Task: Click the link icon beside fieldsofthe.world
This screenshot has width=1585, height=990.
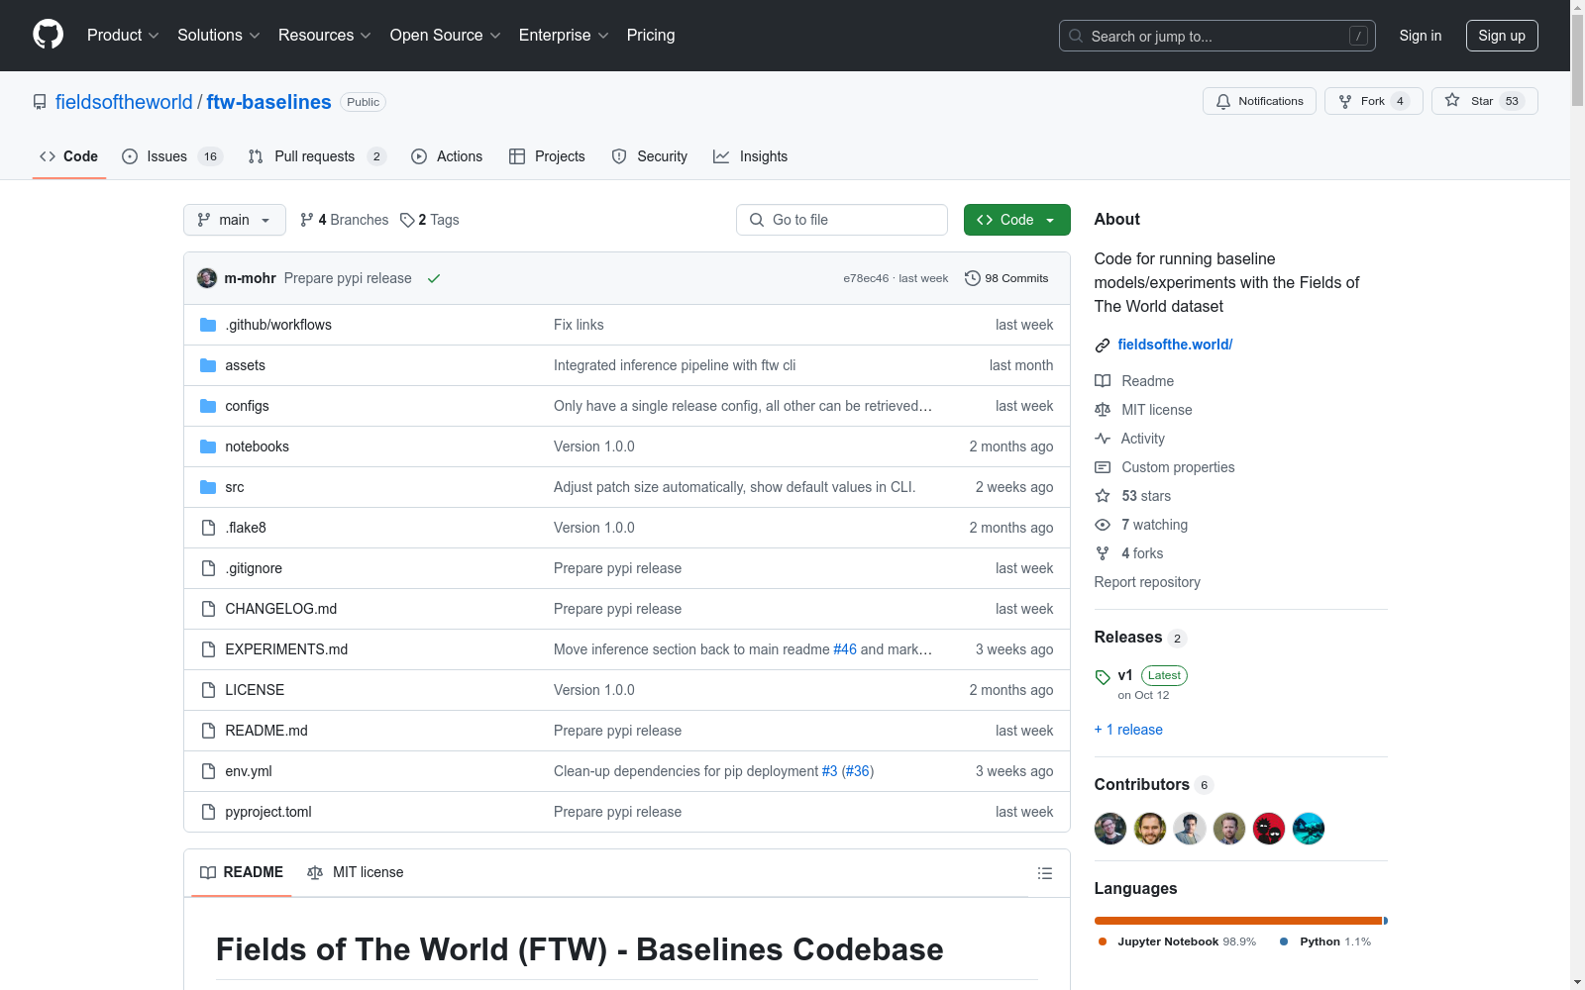Action: click(x=1103, y=346)
